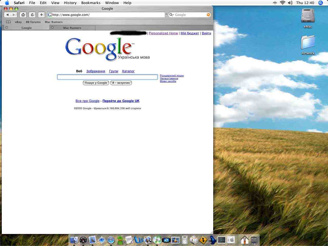
Task: Click the Google page search box
Action: coord(107,77)
